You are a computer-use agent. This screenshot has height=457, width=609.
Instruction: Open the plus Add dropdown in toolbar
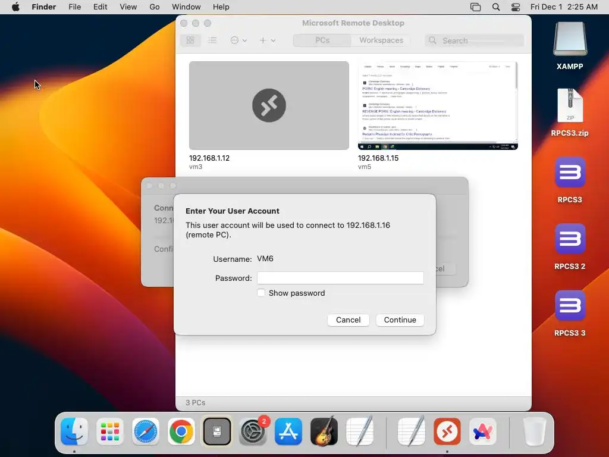point(267,40)
